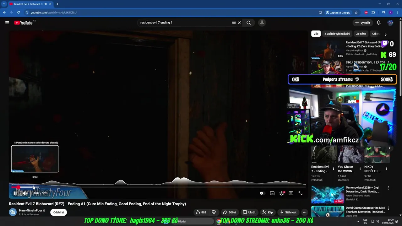402x226 pixels.
Task: Pause the video
Action: [15, 193]
